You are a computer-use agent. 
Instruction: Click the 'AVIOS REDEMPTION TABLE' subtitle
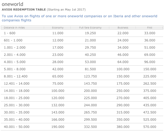[x=24, y=10]
